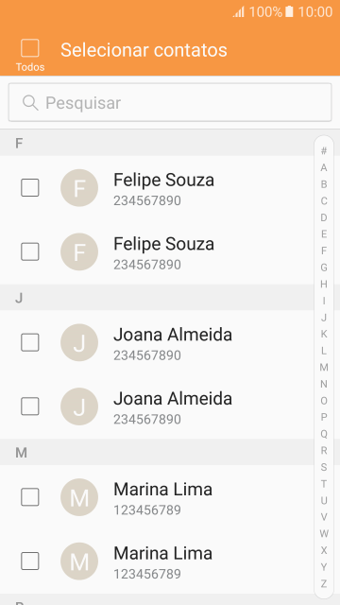Image resolution: width=340 pixels, height=605 pixels.
Task: Tap the battery icon in status bar
Action: coord(289,11)
